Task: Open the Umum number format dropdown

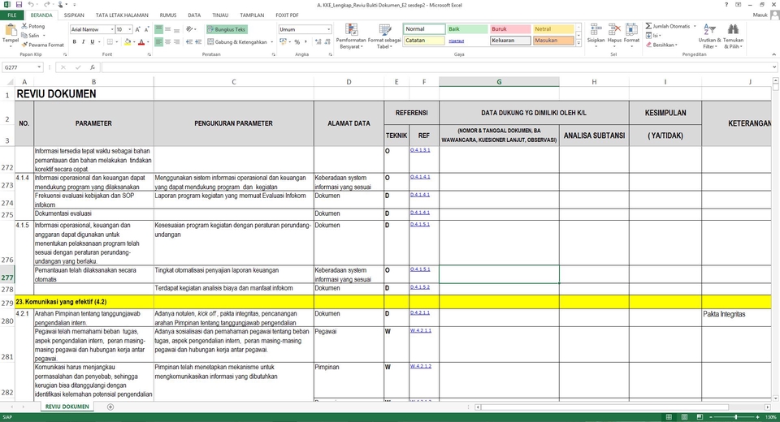Action: click(x=329, y=29)
